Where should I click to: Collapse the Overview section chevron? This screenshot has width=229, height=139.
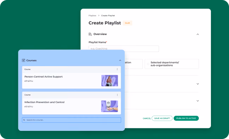pos(198,34)
